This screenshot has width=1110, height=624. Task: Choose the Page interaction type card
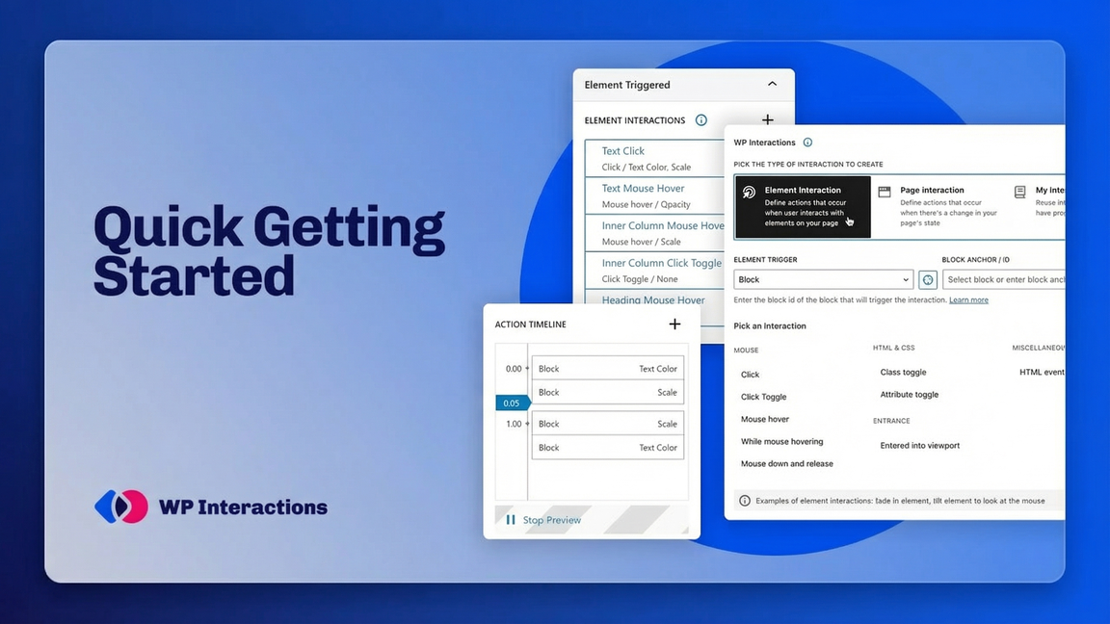[x=938, y=207]
